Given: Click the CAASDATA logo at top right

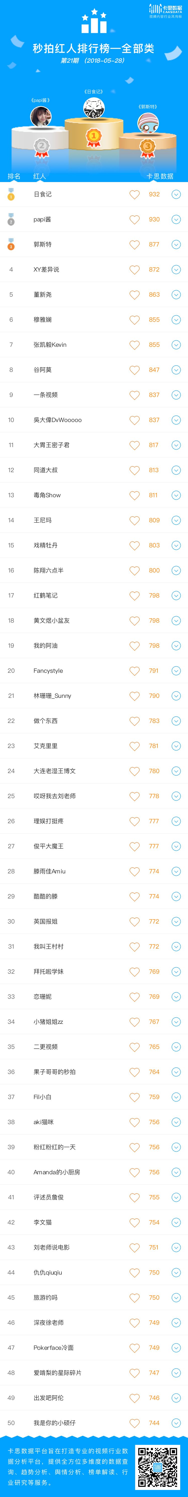Looking at the screenshot, I should click(165, 11).
